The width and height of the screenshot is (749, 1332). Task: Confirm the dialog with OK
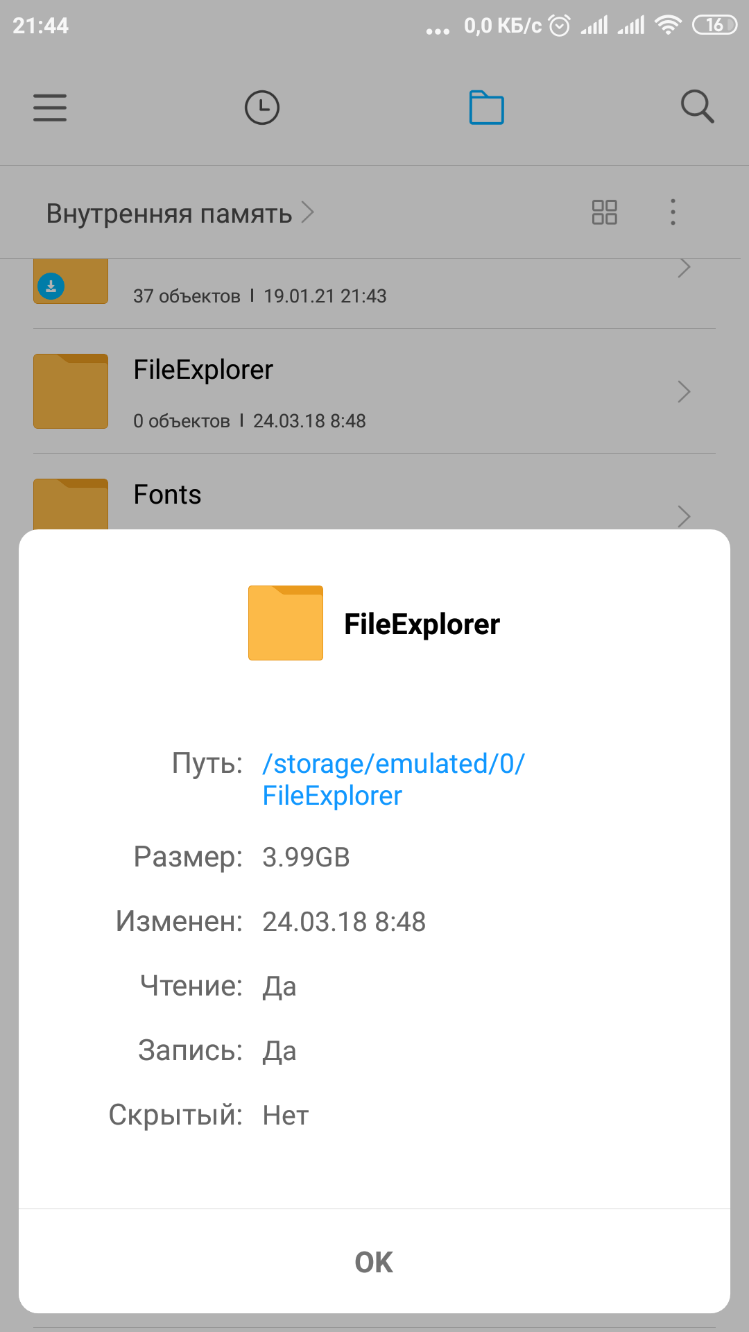pos(374,1262)
